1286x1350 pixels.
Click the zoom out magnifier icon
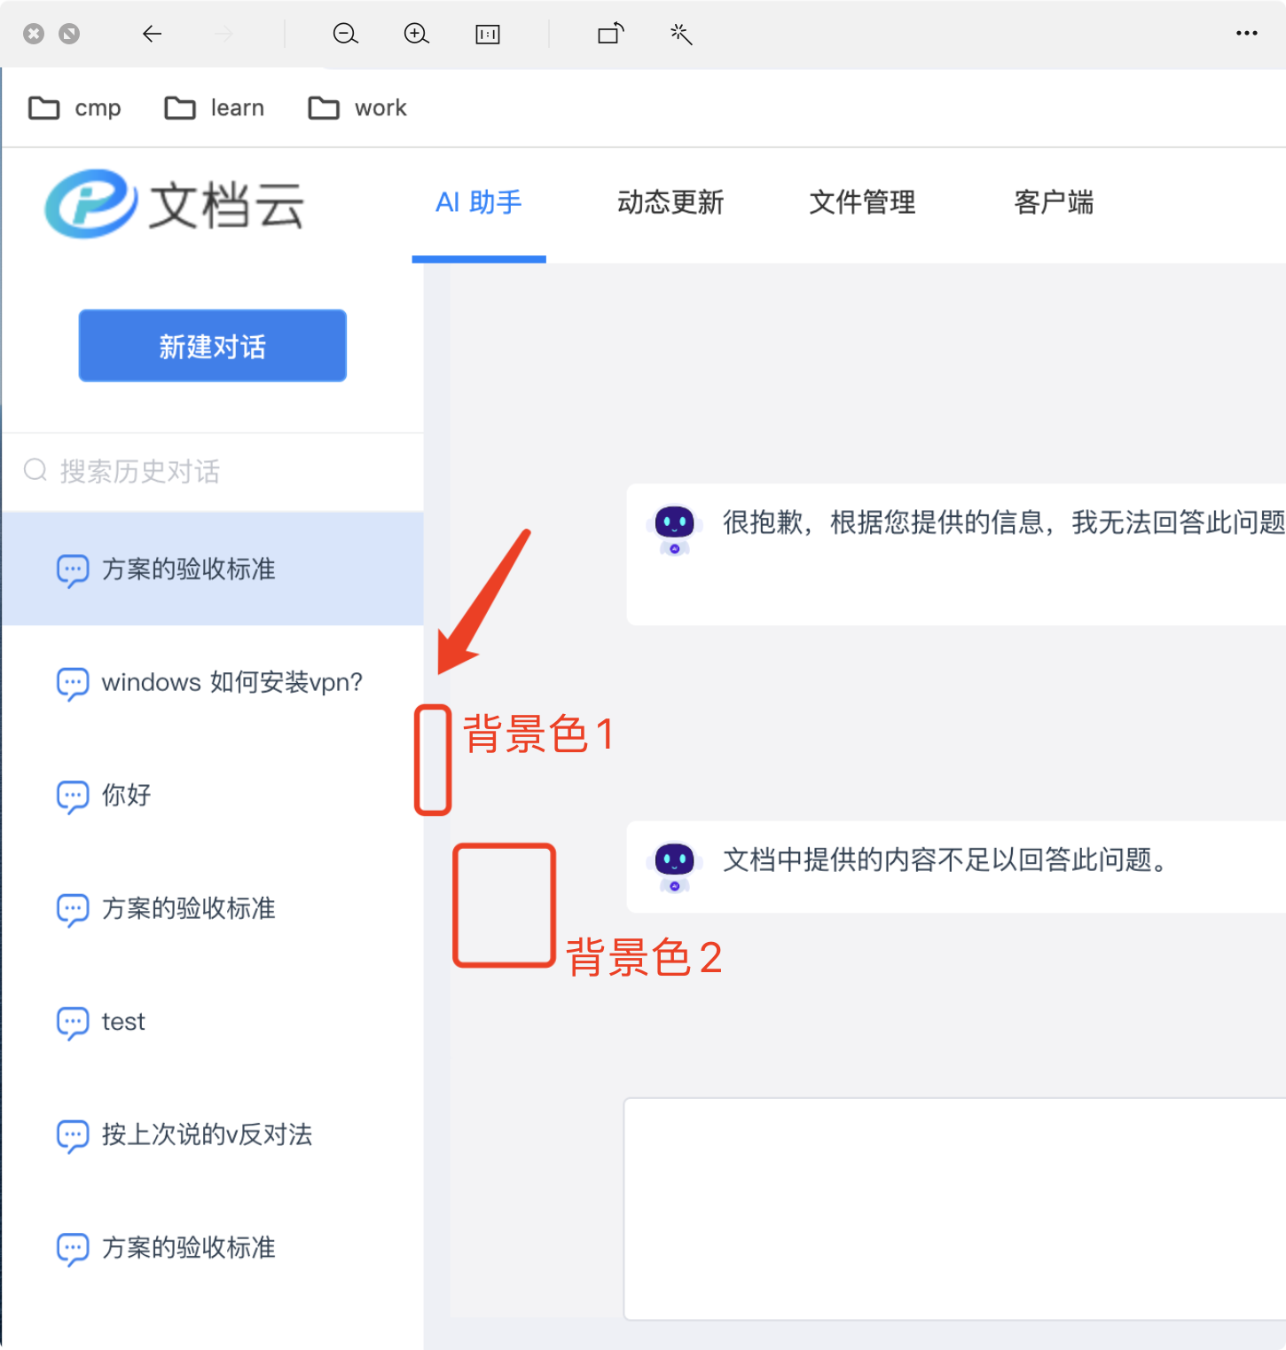345,34
